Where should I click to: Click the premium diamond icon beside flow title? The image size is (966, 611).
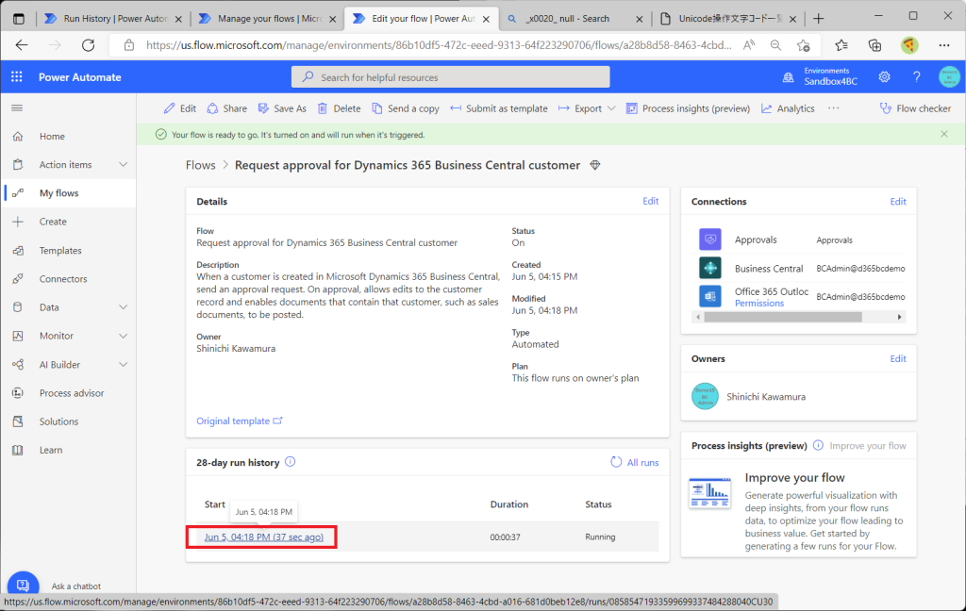pyautogui.click(x=594, y=165)
